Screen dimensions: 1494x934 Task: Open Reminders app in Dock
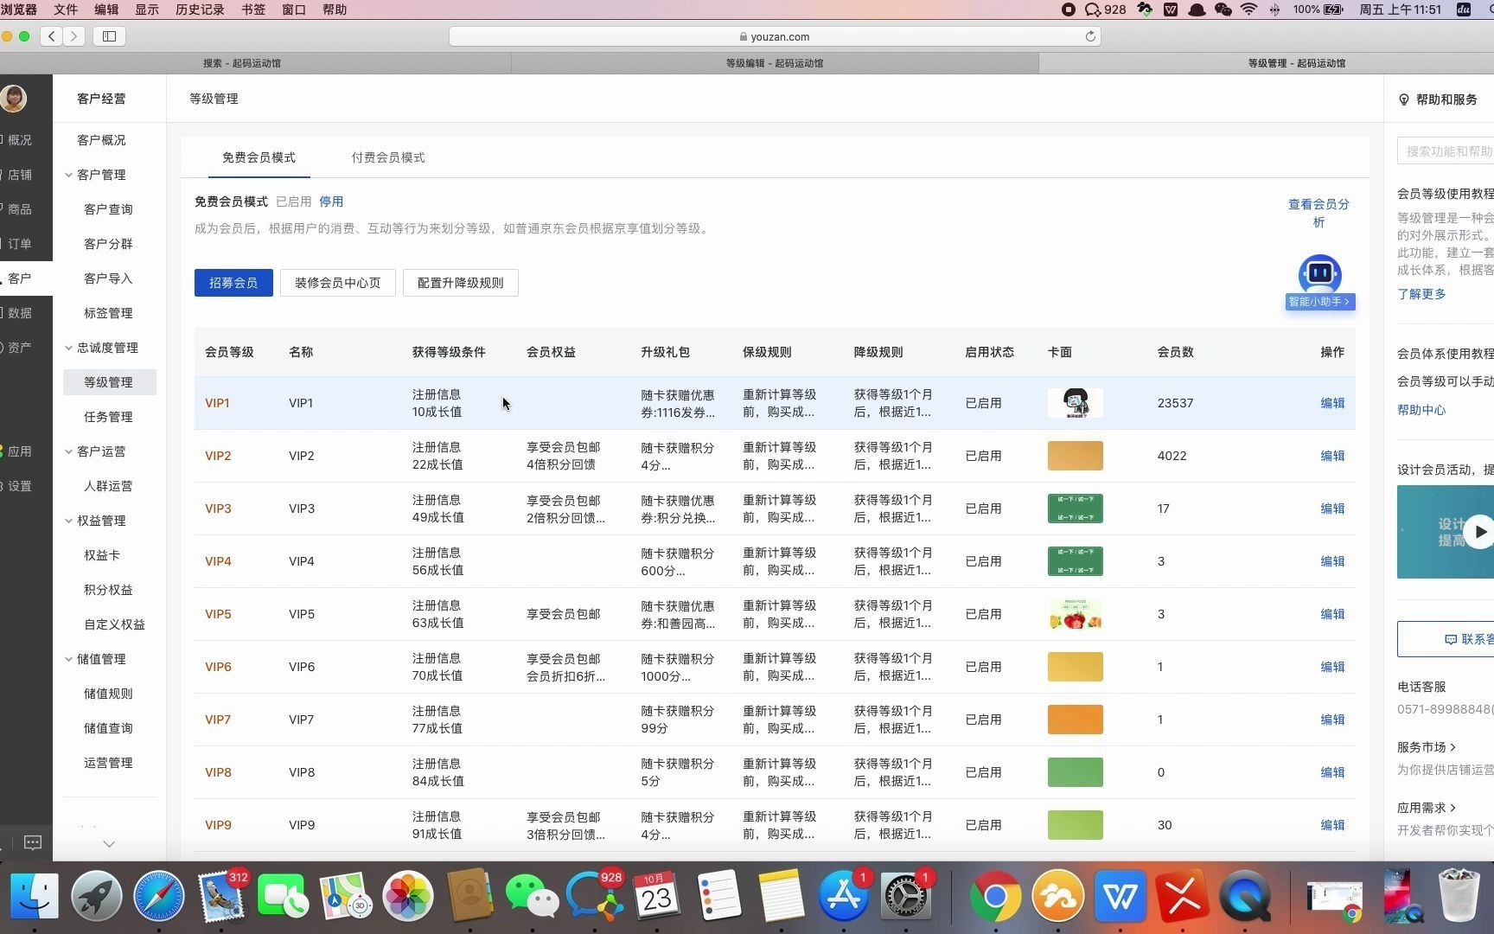pos(719,896)
